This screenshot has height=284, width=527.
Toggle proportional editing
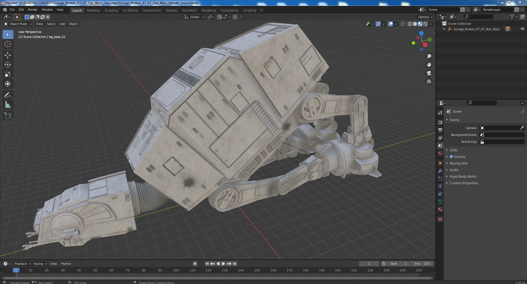[235, 17]
